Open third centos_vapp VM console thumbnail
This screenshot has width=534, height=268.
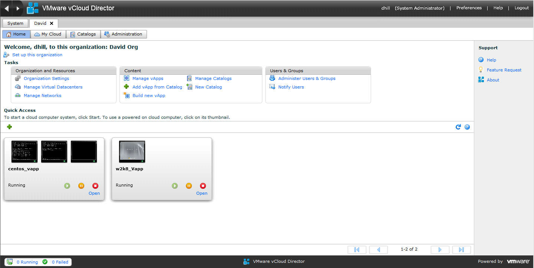point(84,152)
